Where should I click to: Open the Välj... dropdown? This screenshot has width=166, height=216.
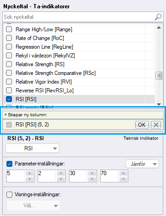tap(33, 205)
